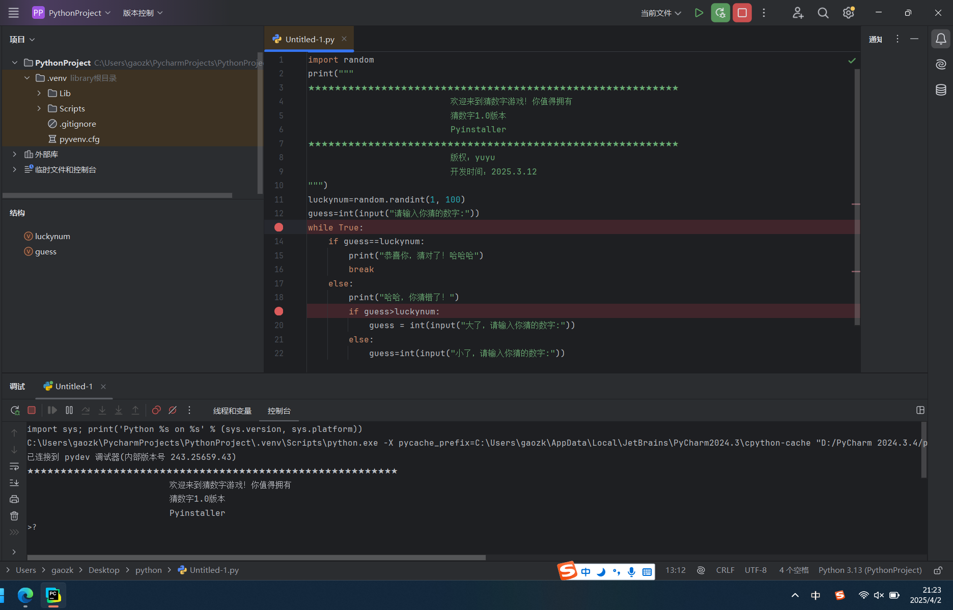Click the Python 3.13 interpreter selector
Viewport: 953px width, 610px height.
pos(870,570)
